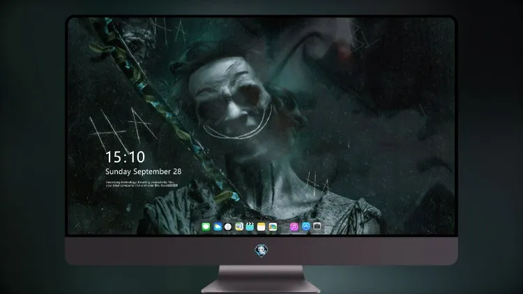Image resolution: width=523 pixels, height=294 pixels.
Task: Click the stitched smile on the mask
Action: coord(238,127)
